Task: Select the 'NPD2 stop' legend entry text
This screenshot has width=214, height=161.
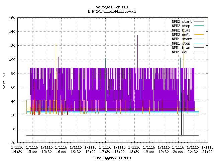Action: pyautogui.click(x=181, y=26)
